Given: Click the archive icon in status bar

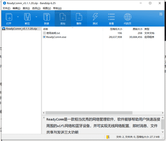Looking at the screenshot, I should [x=108, y=137].
